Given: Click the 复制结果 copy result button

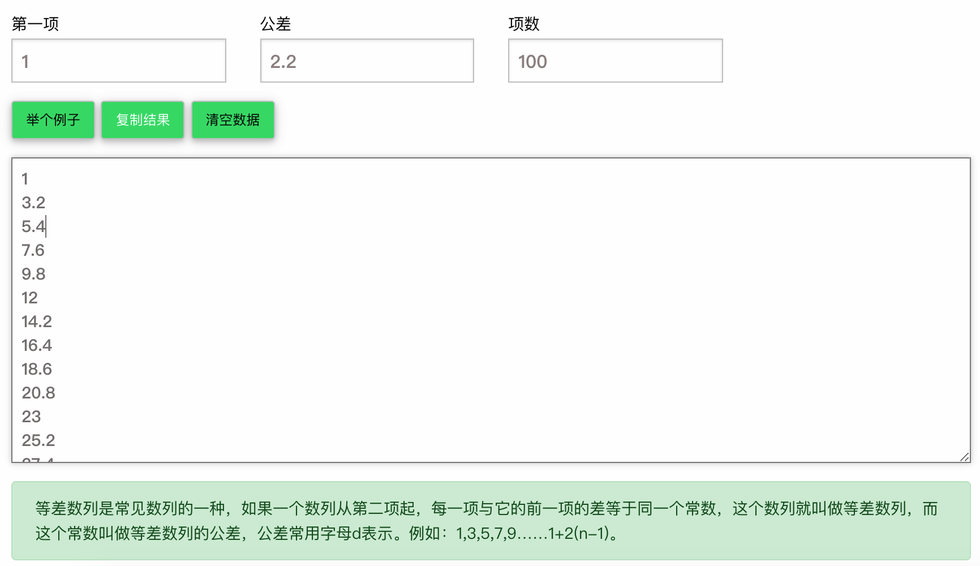Looking at the screenshot, I should pos(142,119).
